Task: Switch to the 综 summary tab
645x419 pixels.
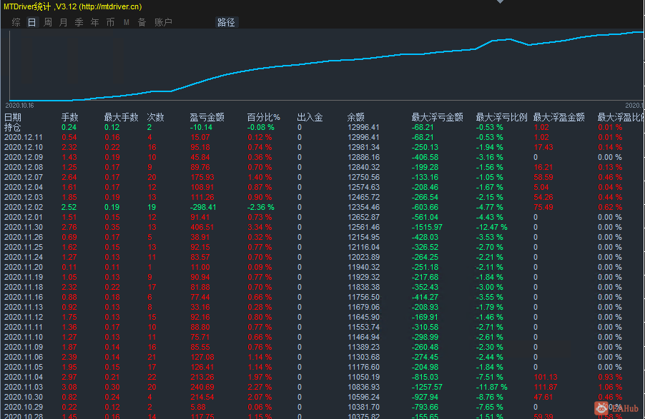Action: pyautogui.click(x=16, y=22)
